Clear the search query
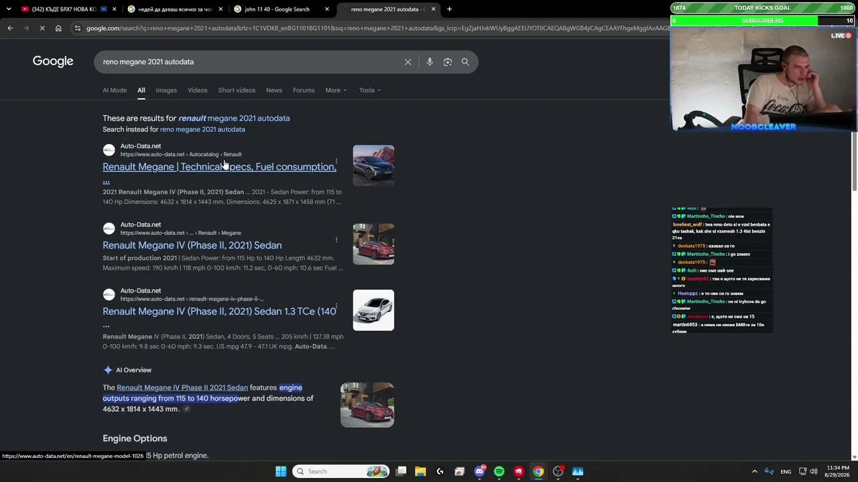 [x=408, y=62]
